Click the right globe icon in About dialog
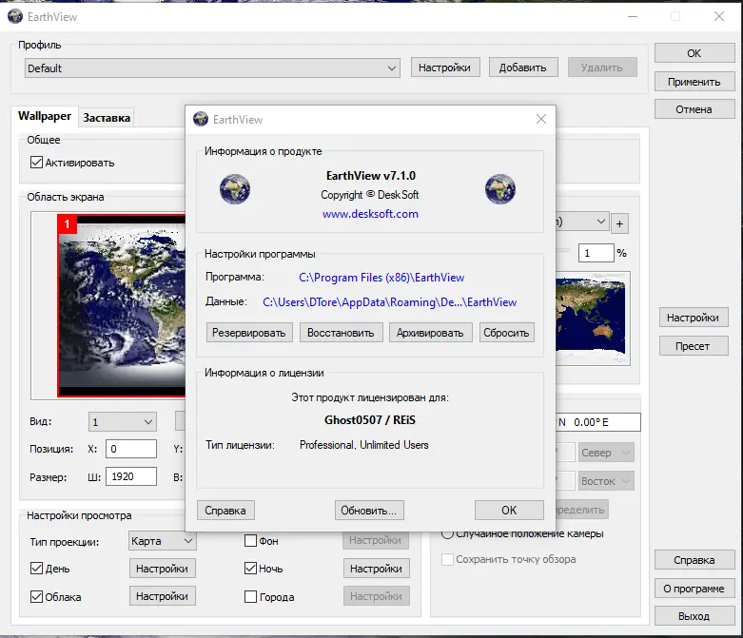 pos(499,189)
